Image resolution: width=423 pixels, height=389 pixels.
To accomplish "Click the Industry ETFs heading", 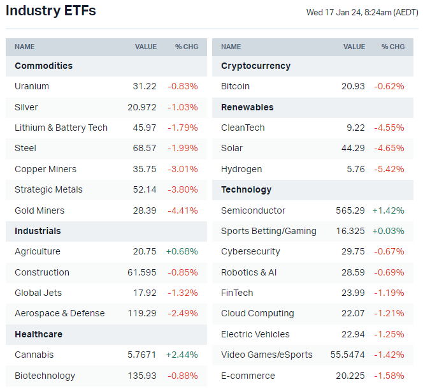I will click(51, 11).
